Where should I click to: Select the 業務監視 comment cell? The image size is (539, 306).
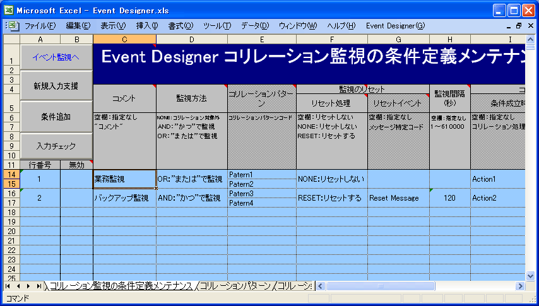pos(124,179)
